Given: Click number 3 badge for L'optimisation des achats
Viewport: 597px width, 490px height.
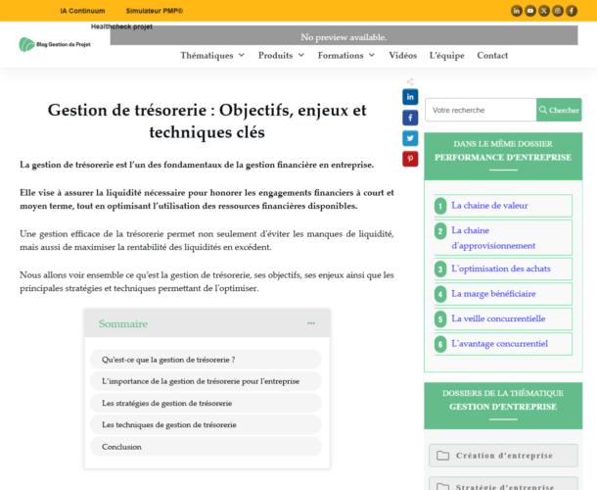Looking at the screenshot, I should (440, 269).
